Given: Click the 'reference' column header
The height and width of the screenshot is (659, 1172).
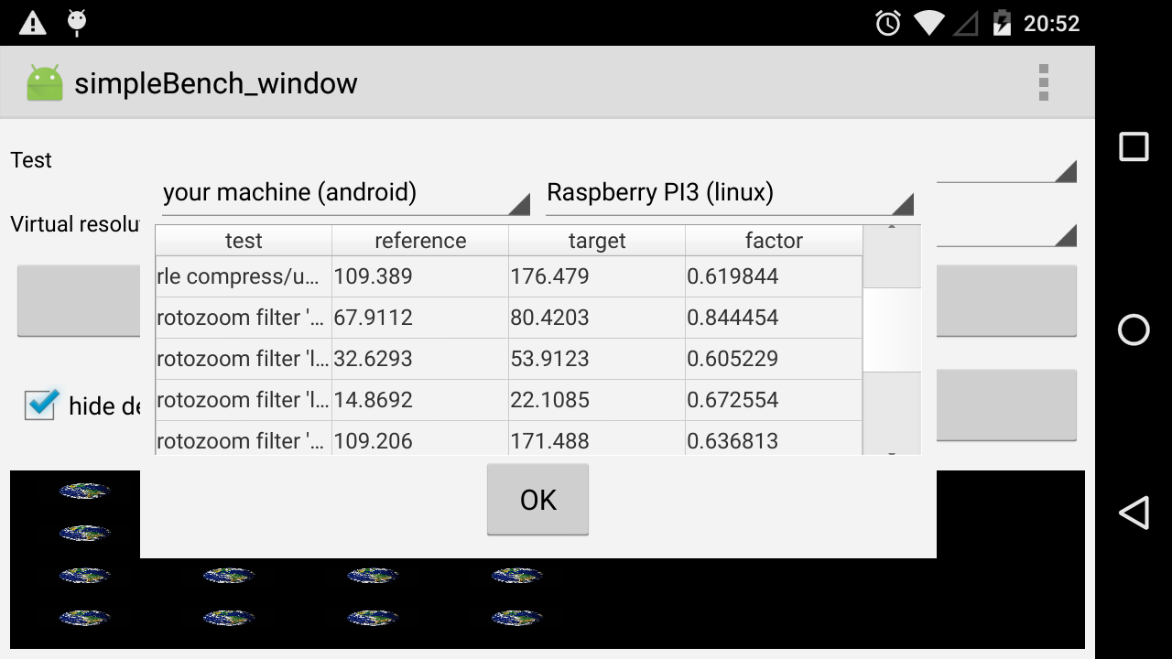Looking at the screenshot, I should click(420, 241).
